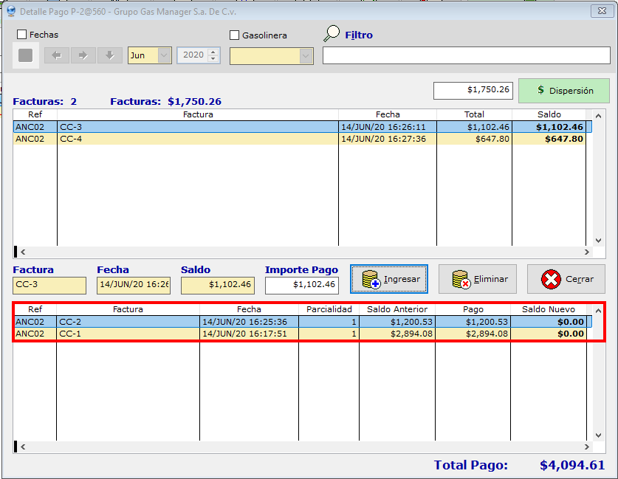
Task: Click the green Dispersión button
Action: click(564, 91)
